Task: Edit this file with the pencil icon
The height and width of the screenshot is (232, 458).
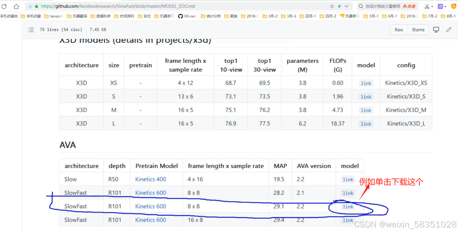Action: (x=449, y=29)
